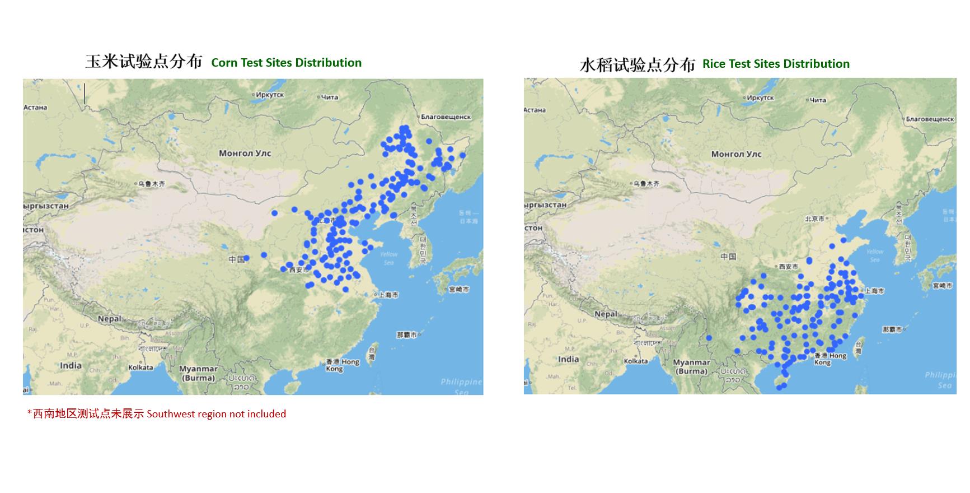The width and height of the screenshot is (970, 493).
Task: Select the Southwest region not included footnote
Action: pos(156,414)
